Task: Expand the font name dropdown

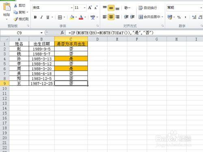Action: click(72, 8)
